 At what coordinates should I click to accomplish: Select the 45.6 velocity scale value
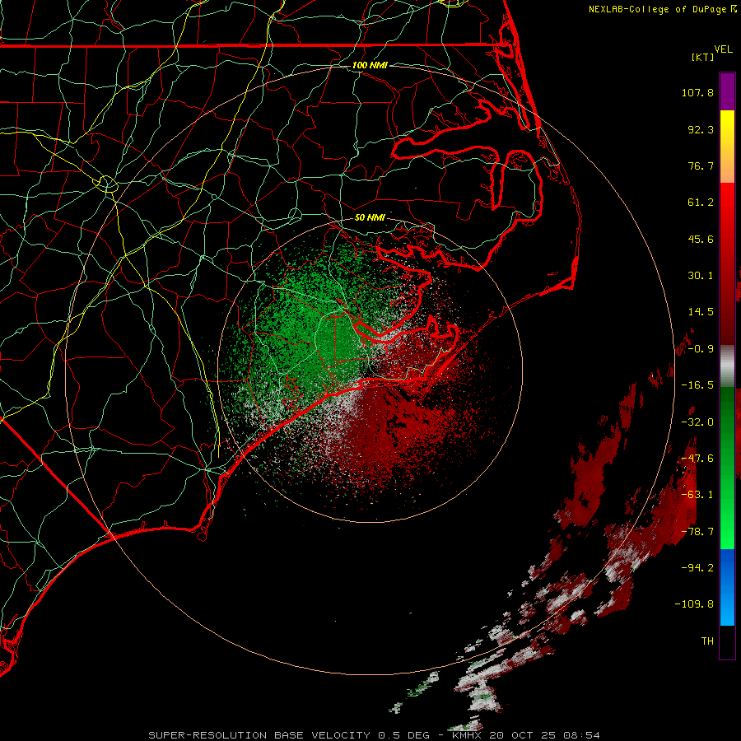(x=701, y=239)
